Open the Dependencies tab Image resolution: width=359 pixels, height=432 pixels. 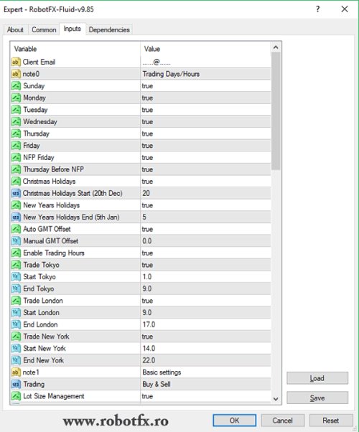click(109, 29)
